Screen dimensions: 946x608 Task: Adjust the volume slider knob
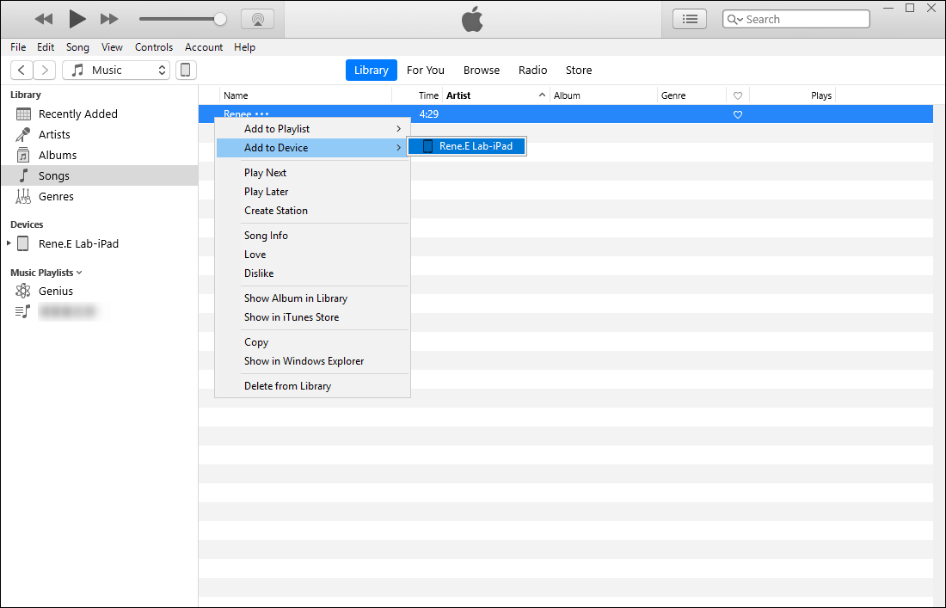220,19
